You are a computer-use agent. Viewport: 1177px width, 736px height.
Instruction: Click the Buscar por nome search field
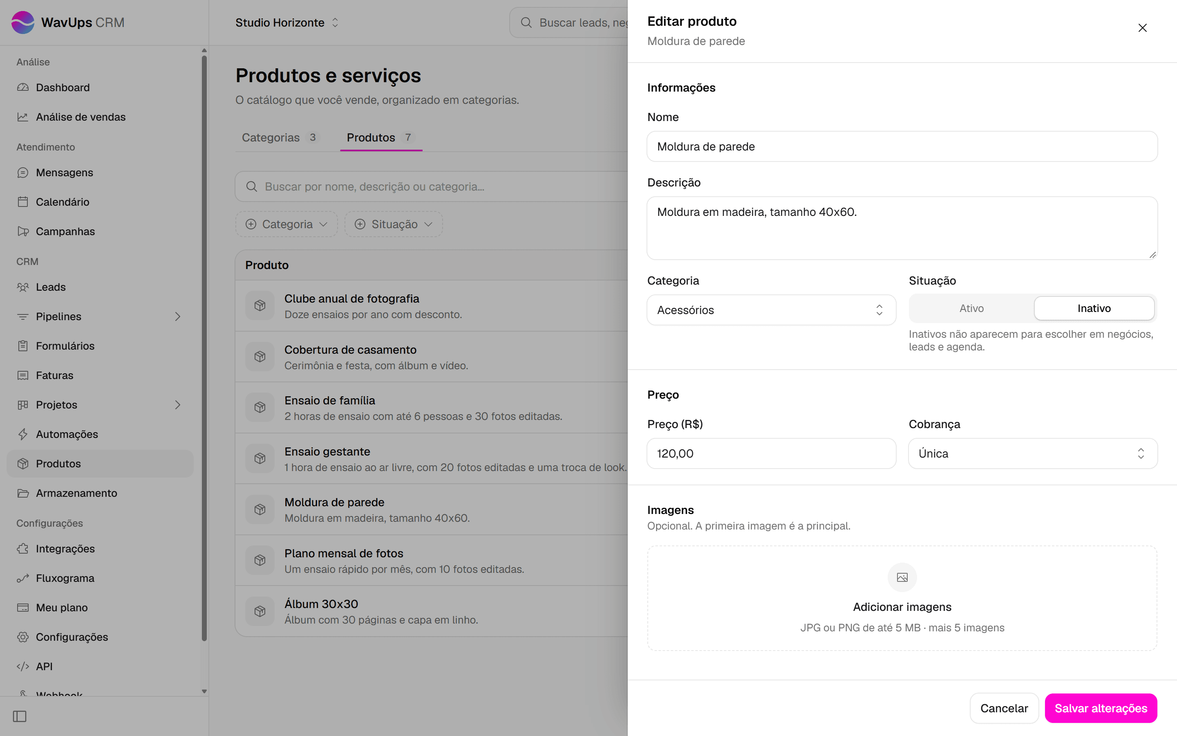coord(432,186)
